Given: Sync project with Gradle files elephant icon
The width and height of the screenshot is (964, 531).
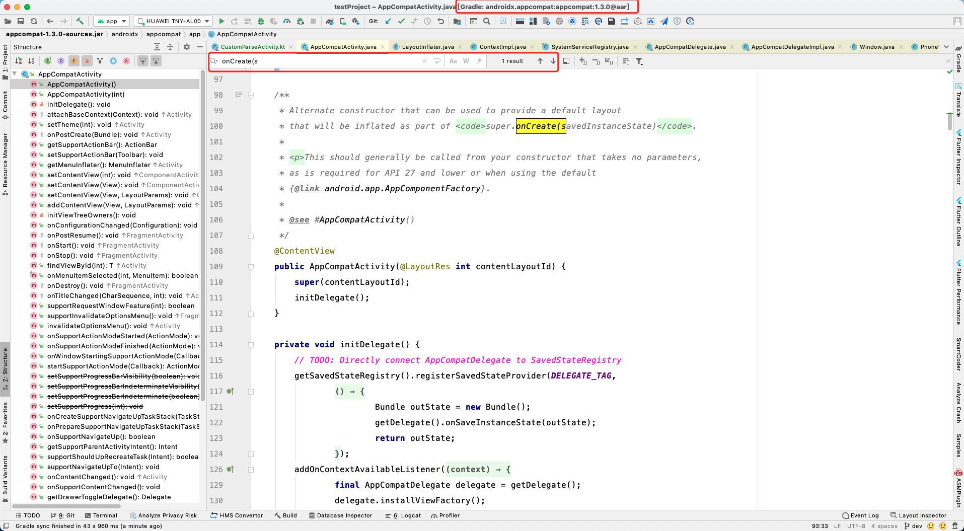Looking at the screenshot, I should click(329, 21).
